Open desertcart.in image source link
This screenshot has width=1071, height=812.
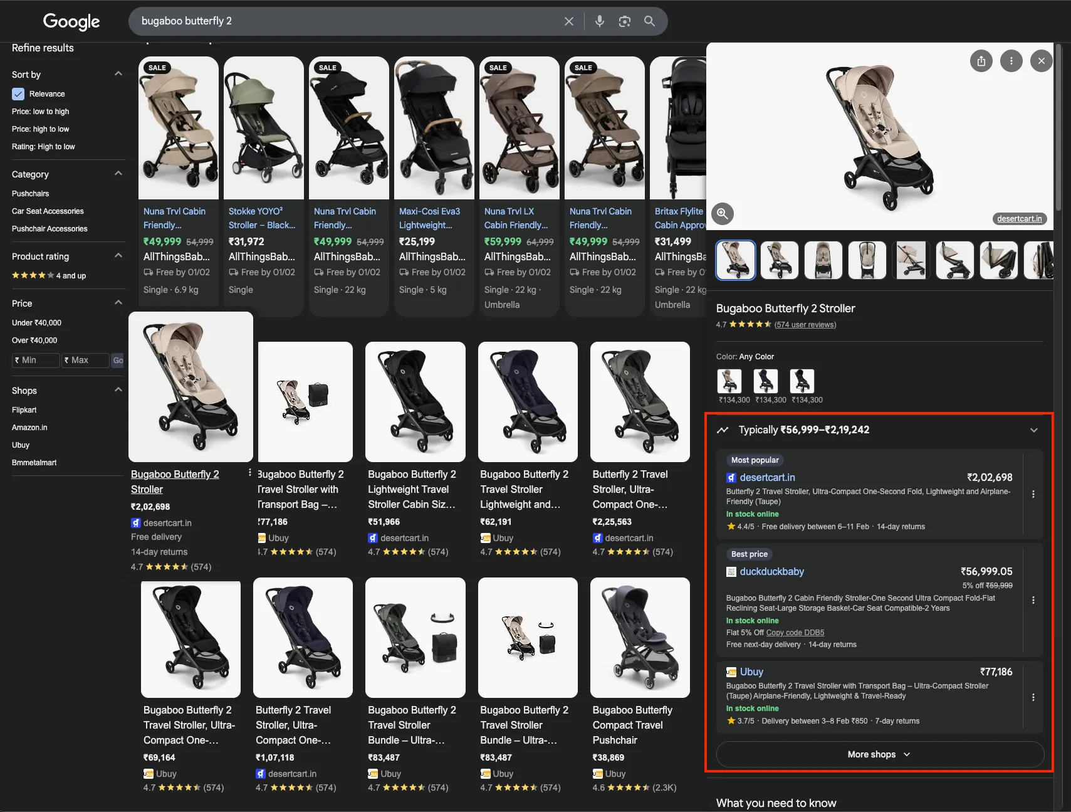(1020, 219)
